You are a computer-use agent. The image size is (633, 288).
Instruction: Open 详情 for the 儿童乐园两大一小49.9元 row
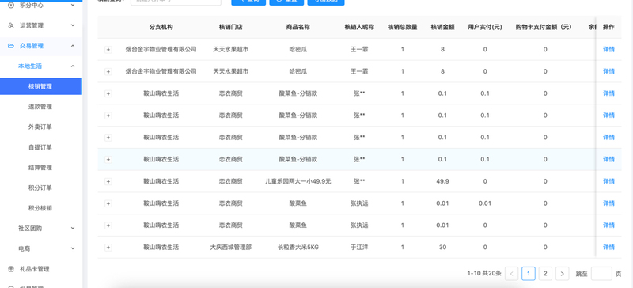(x=608, y=181)
